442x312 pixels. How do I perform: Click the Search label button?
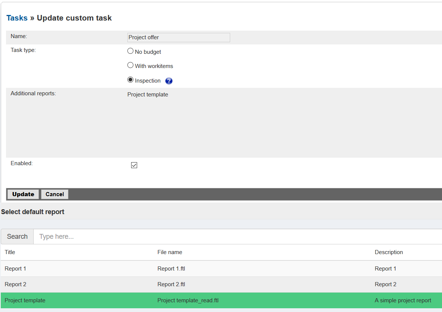point(17,237)
